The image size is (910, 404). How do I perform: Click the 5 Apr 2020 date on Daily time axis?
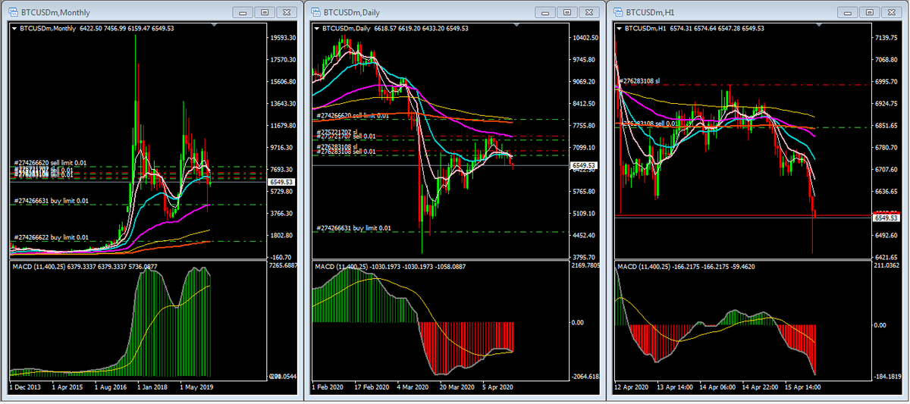point(497,387)
